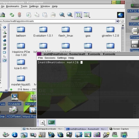Open the CDROM desktop icon
Screen dimensions: 139x139
coord(134,21)
